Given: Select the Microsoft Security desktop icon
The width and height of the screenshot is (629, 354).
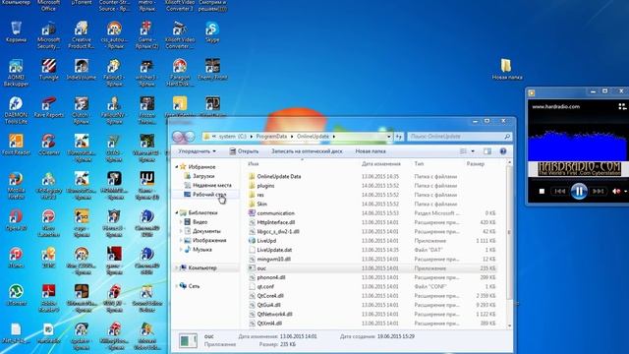Looking at the screenshot, I should click(48, 35).
